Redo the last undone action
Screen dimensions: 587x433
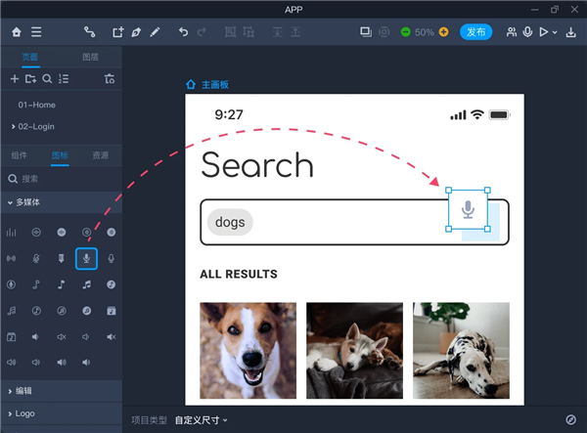202,32
